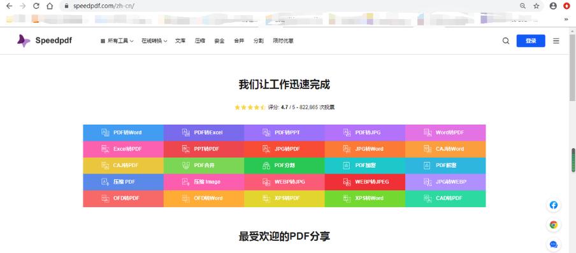Click the address bar URL speedpdf.com/zh-cn/

[104, 6]
